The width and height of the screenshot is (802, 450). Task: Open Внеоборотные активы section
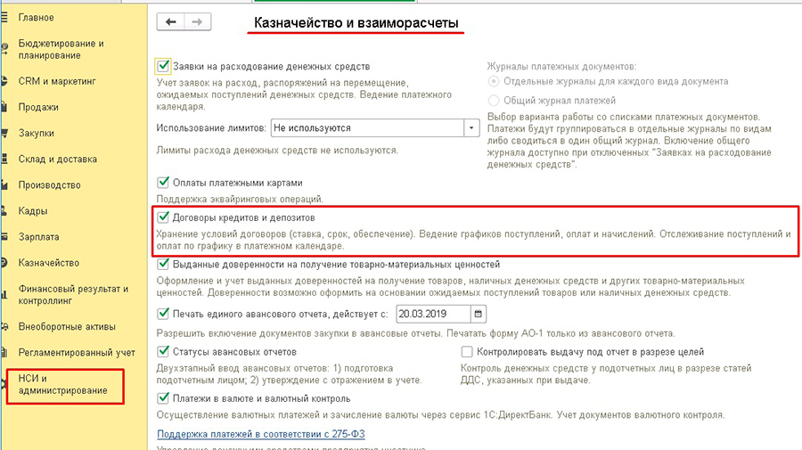[x=67, y=327]
